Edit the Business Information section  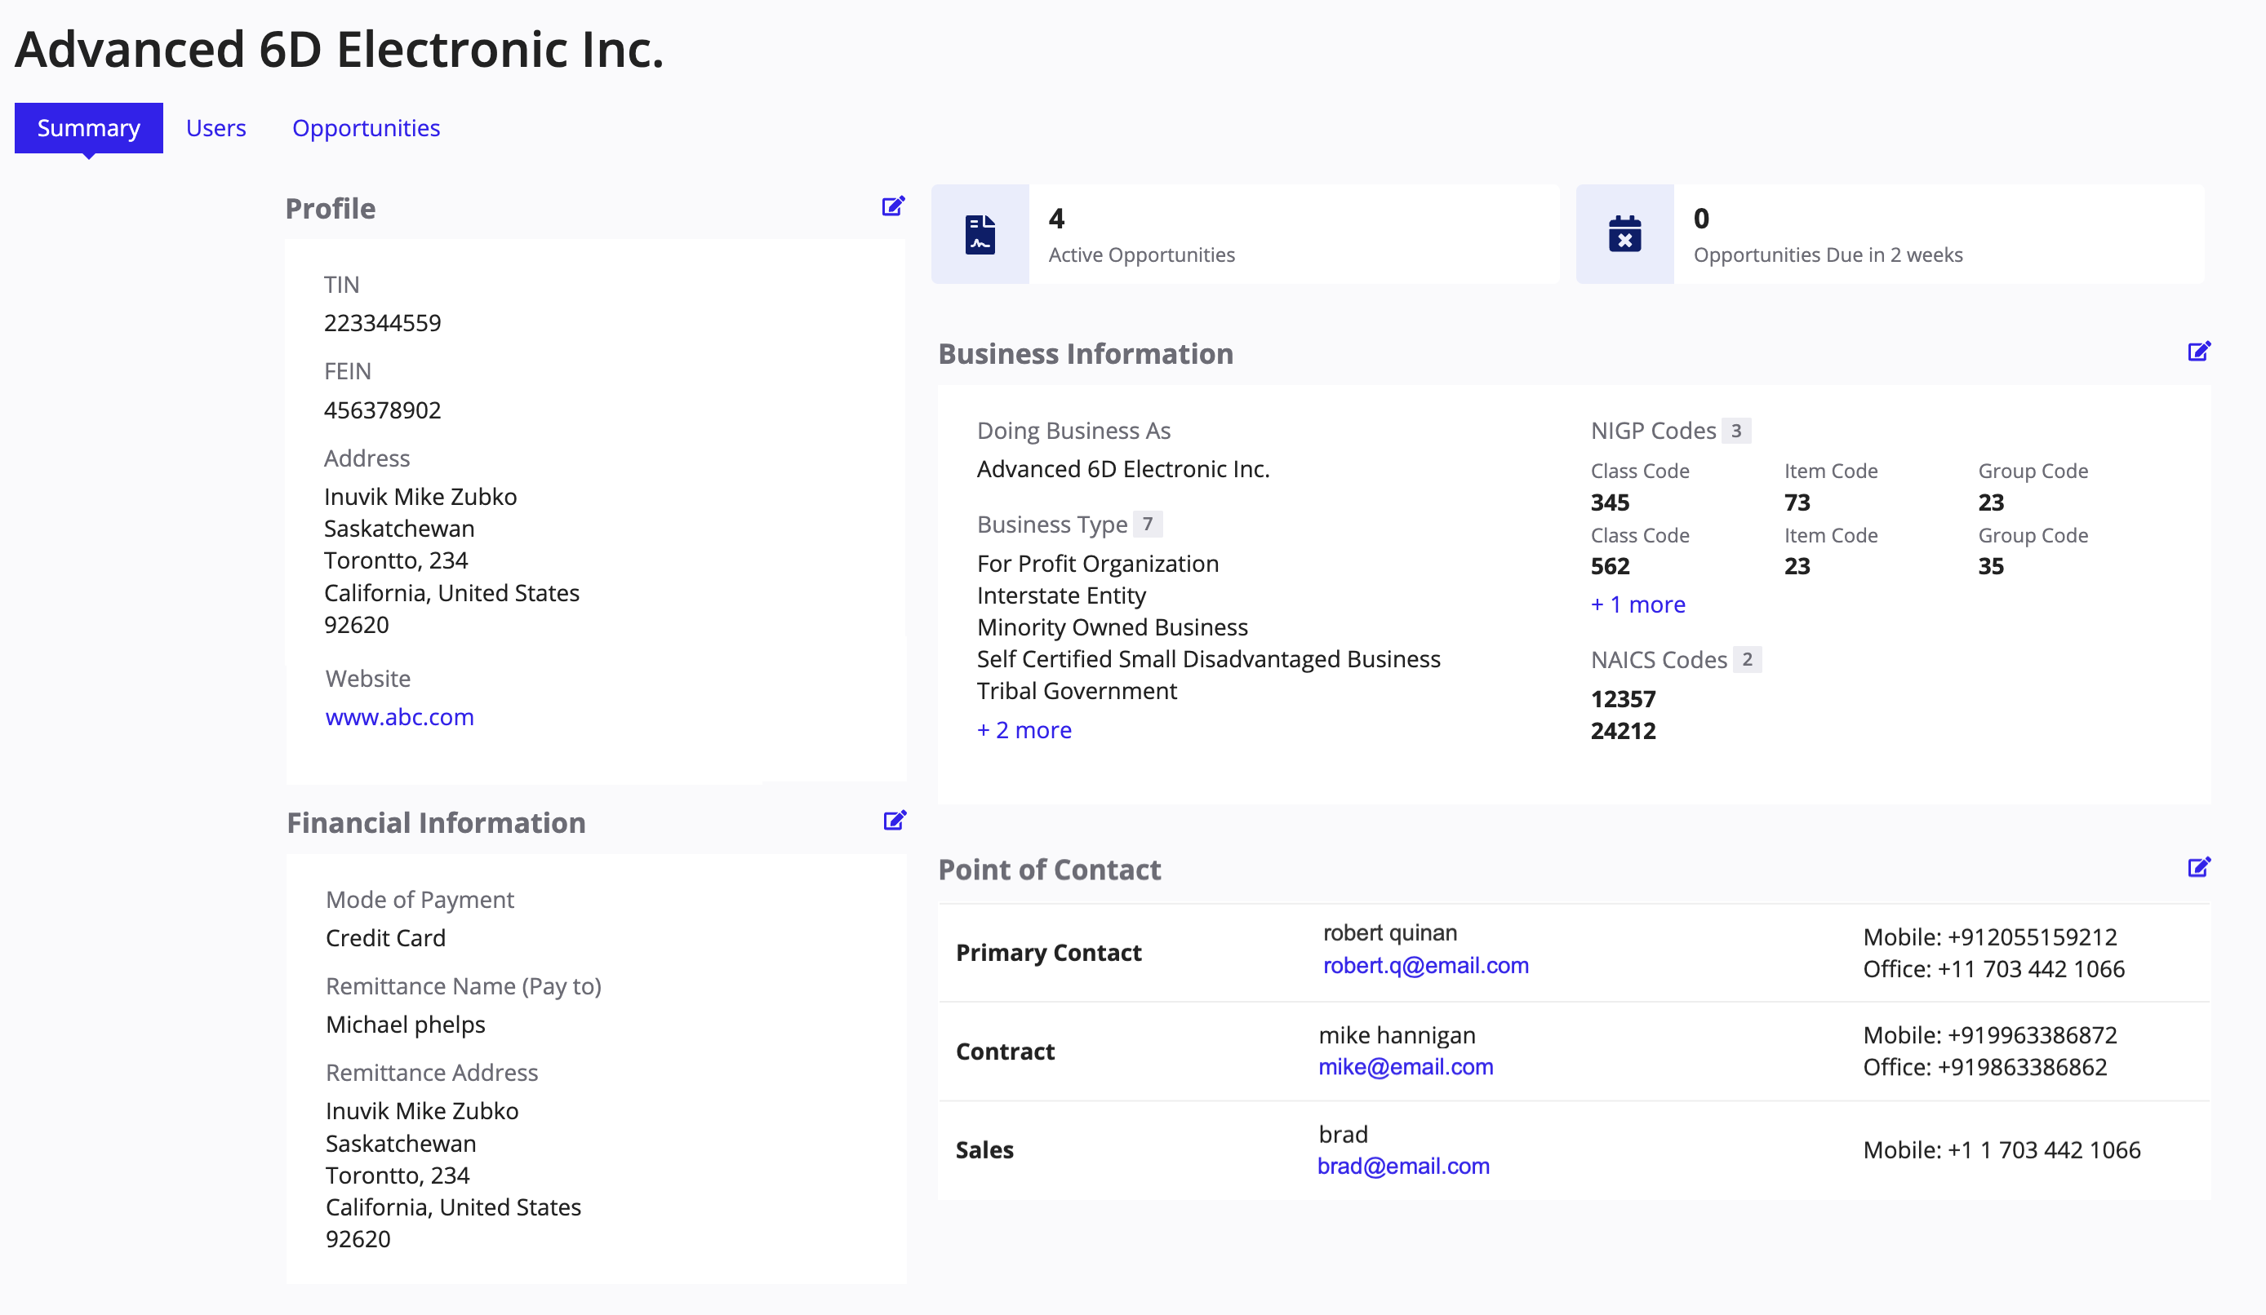[x=2199, y=351]
